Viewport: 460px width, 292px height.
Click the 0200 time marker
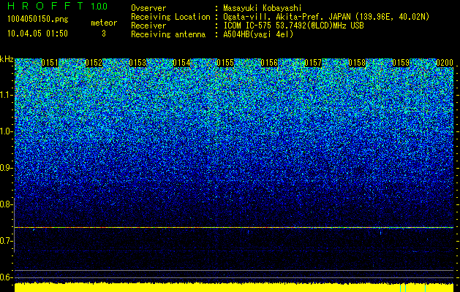[x=445, y=63]
